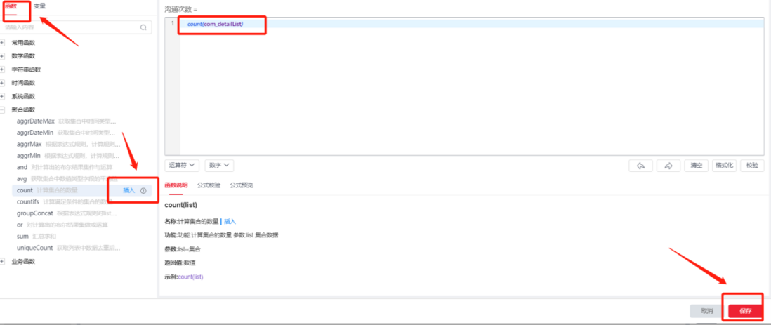The height and width of the screenshot is (325, 771).
Task: Click the info icon on the count row
Action: tap(143, 190)
